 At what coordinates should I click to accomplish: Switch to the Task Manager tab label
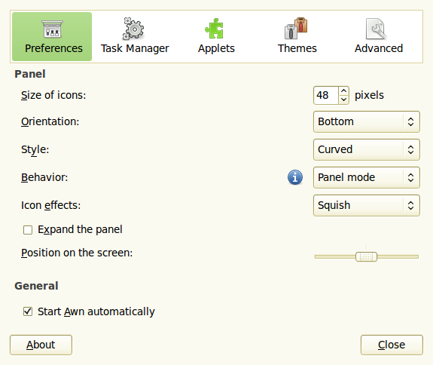[x=135, y=48]
